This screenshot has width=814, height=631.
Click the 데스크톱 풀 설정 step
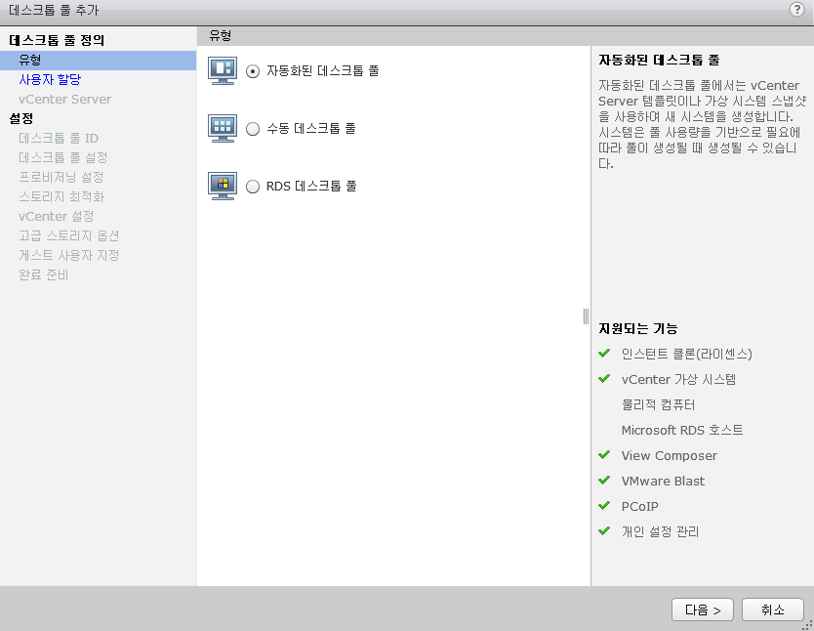tap(62, 157)
